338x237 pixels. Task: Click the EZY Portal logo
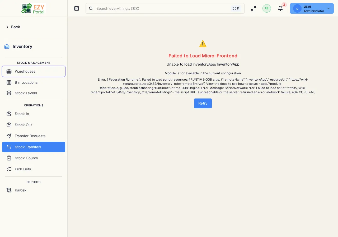click(34, 8)
